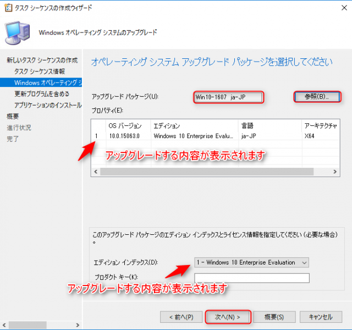Viewport: 352px width, 330px height.
Task: Select the Windows 10 Enterprise Evaluation row
Action: click(193, 136)
